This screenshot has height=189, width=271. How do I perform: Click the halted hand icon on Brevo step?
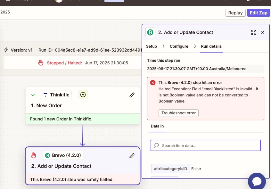(33, 155)
